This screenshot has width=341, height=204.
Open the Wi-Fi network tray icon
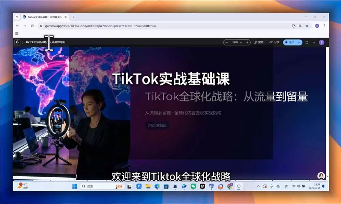point(294,186)
